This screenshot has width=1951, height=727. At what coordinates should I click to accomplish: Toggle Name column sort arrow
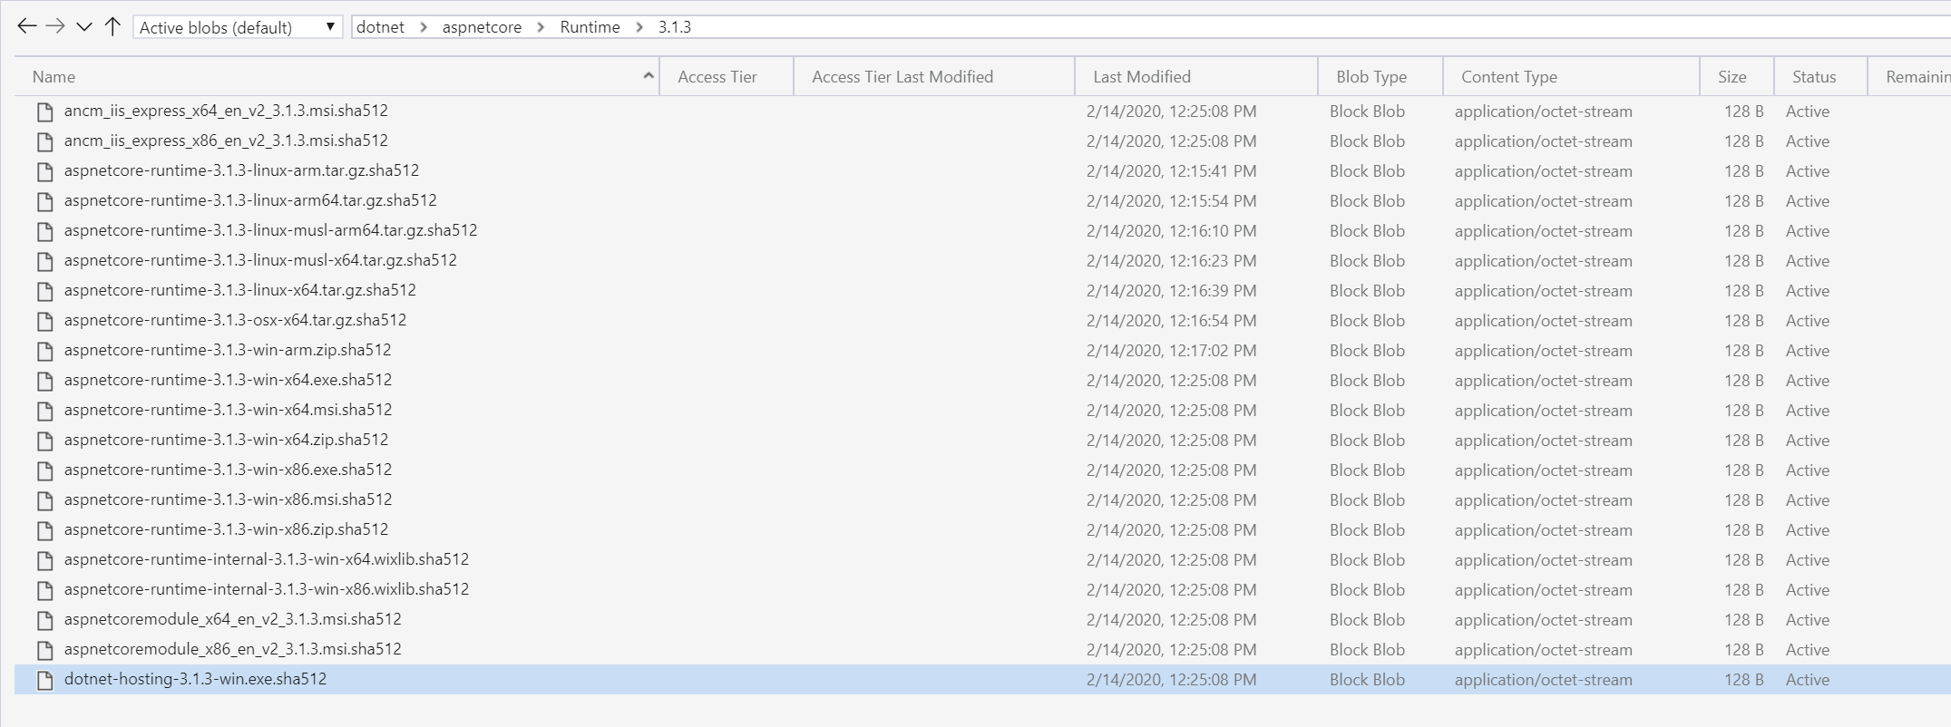pyautogui.click(x=649, y=76)
